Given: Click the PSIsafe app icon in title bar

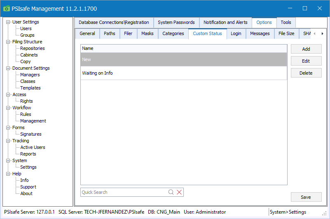Looking at the screenshot, I should point(7,9).
